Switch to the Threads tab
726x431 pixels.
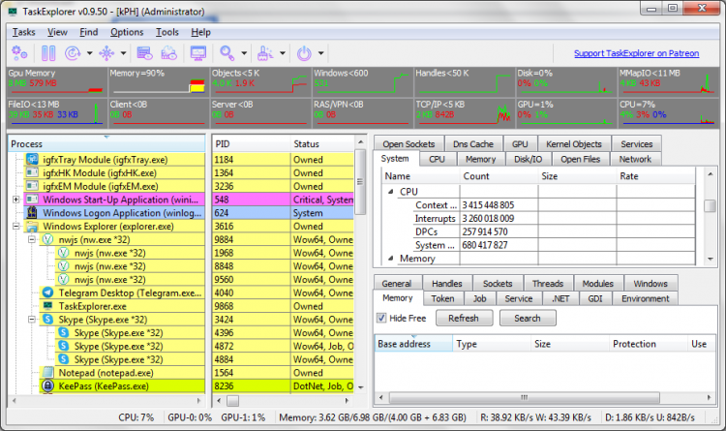coord(547,284)
